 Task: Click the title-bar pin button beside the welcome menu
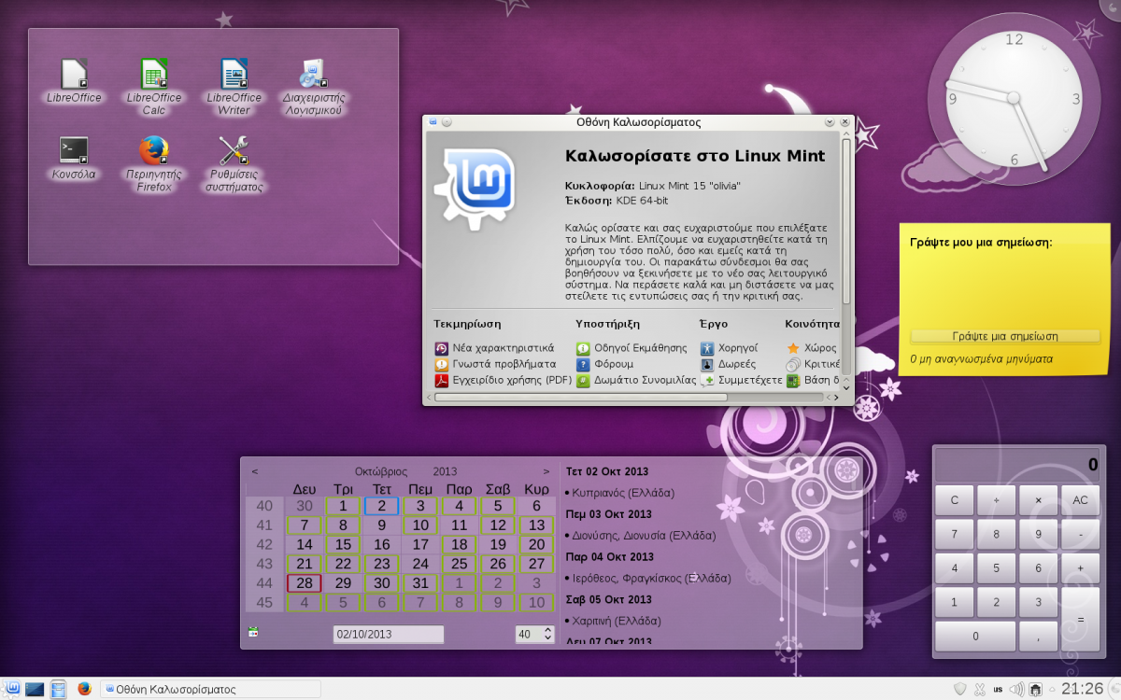[x=447, y=121]
